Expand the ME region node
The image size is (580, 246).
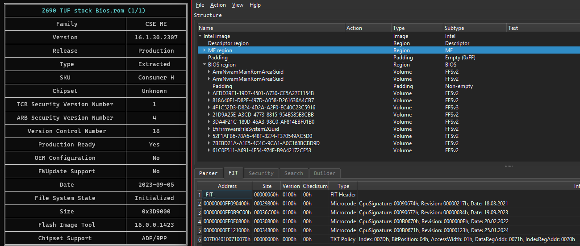(x=204, y=50)
